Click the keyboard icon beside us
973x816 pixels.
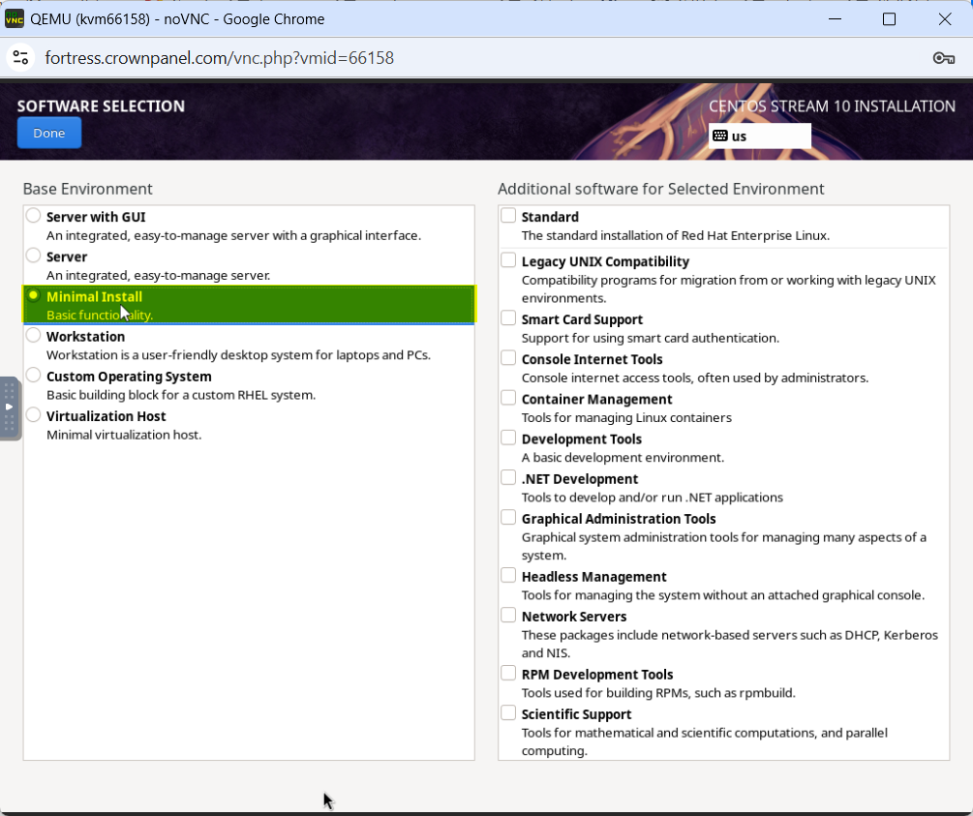pos(719,136)
